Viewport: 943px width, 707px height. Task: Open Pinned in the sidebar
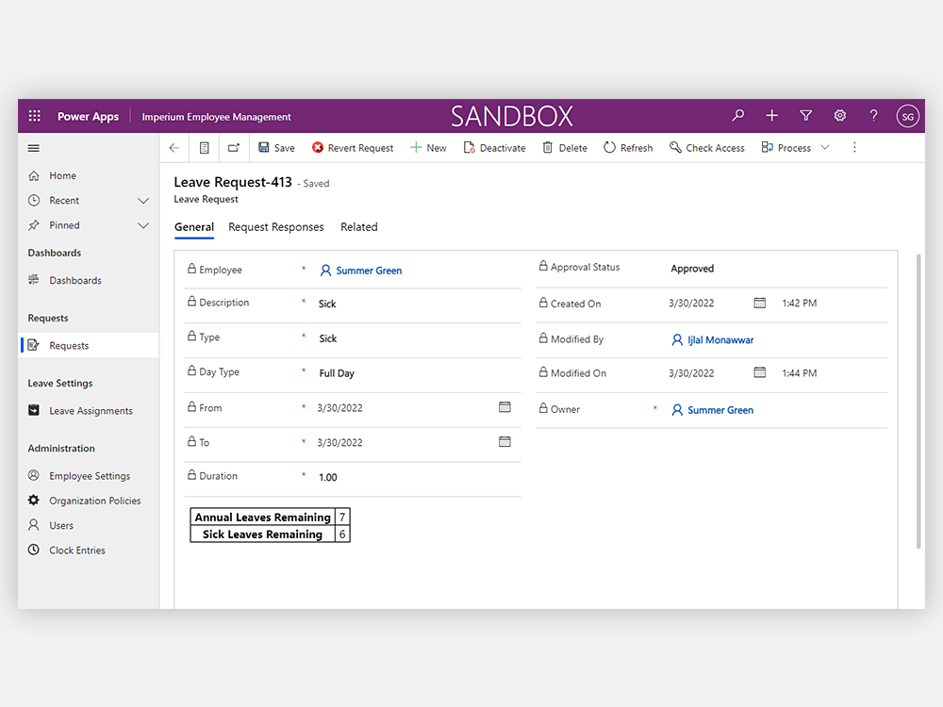64,225
